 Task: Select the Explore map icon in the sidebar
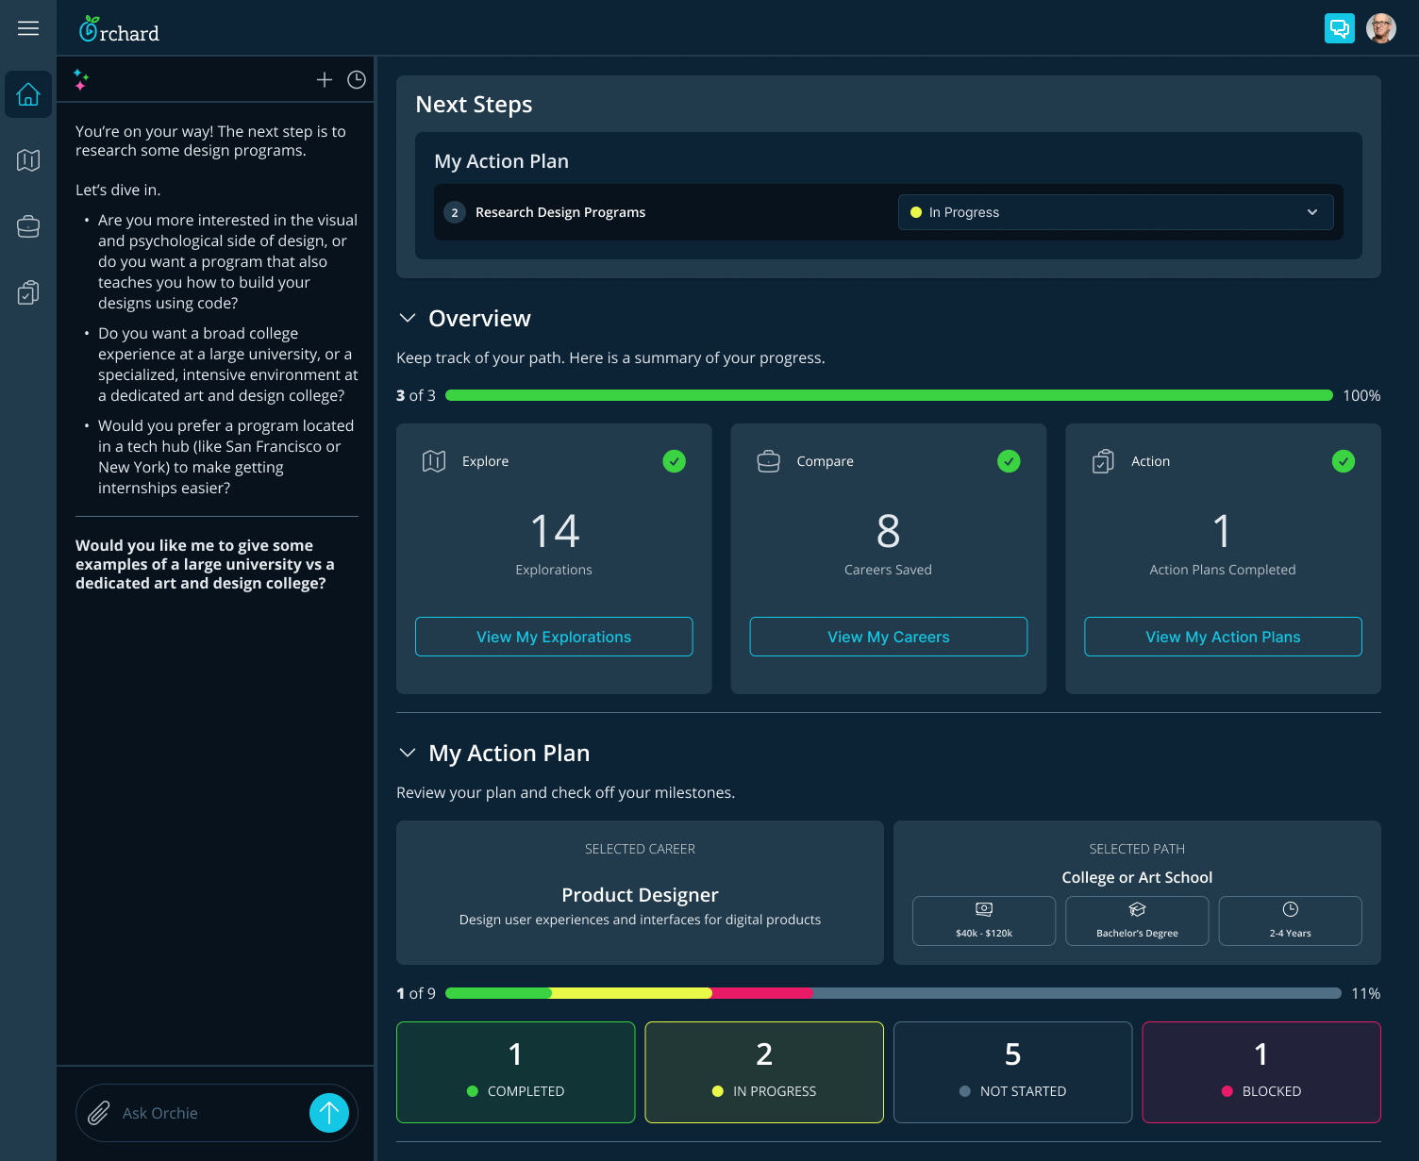coord(27,160)
